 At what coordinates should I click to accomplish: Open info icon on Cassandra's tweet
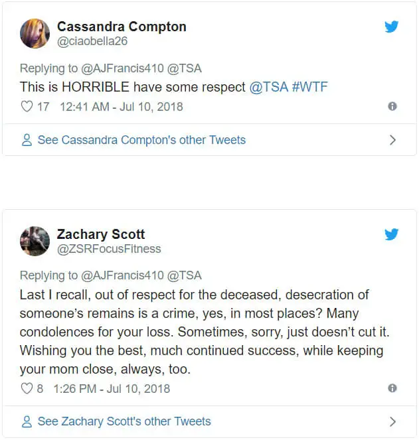pyautogui.click(x=392, y=106)
